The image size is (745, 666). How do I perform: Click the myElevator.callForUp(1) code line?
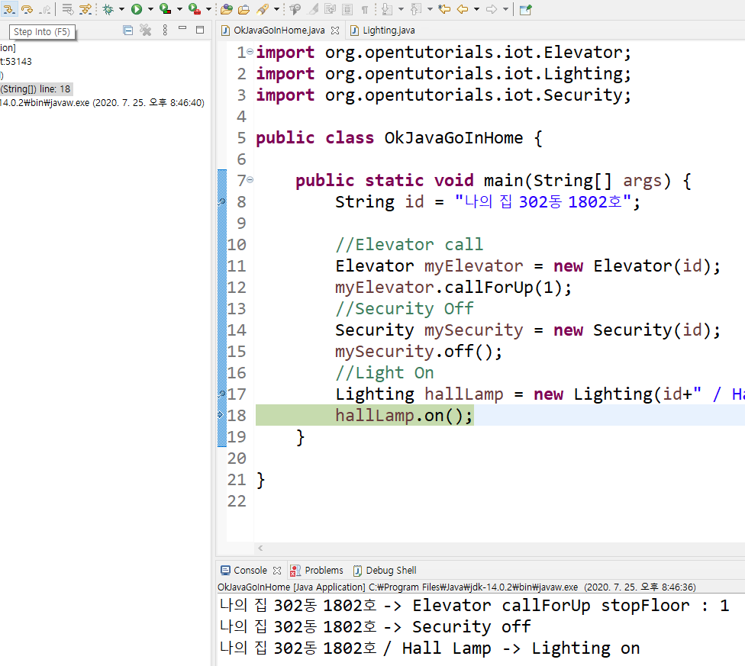pos(453,287)
